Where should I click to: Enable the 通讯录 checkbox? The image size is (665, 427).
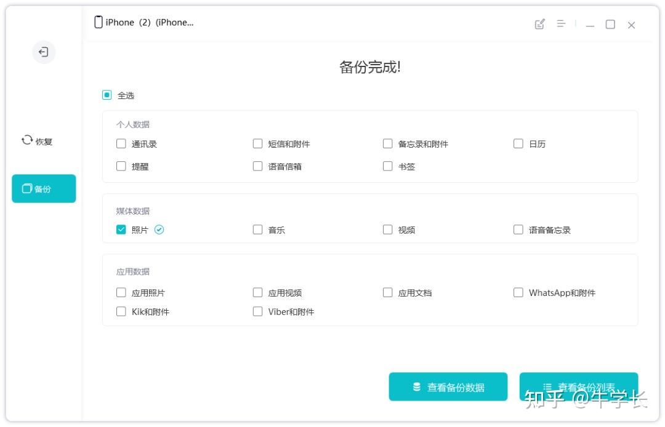[121, 144]
